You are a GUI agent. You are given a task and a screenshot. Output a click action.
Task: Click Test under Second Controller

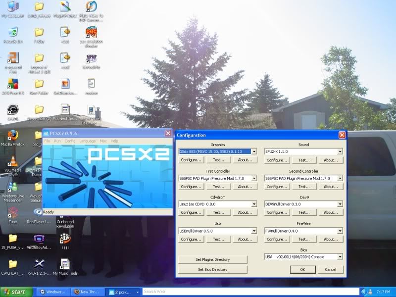tap(304, 187)
